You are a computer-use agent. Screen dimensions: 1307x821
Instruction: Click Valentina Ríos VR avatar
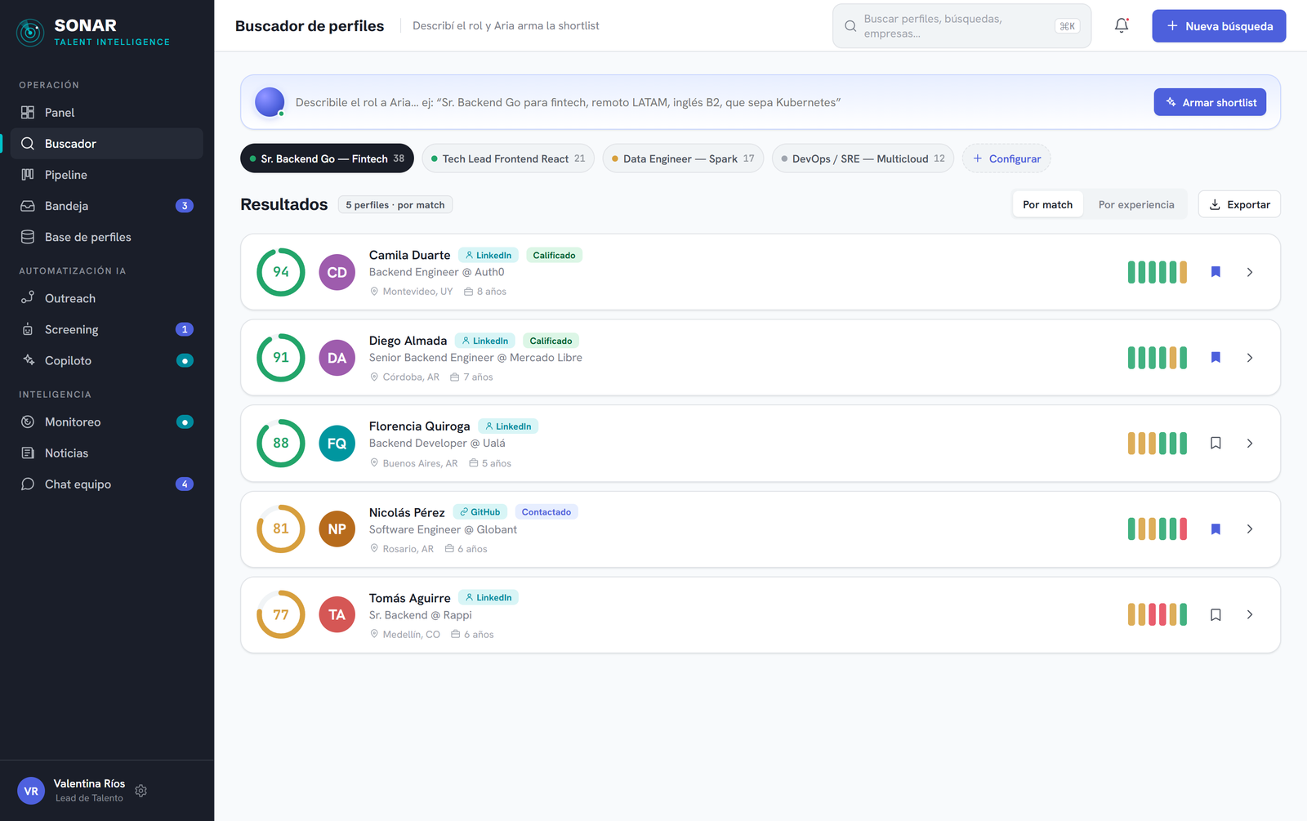[x=31, y=791]
